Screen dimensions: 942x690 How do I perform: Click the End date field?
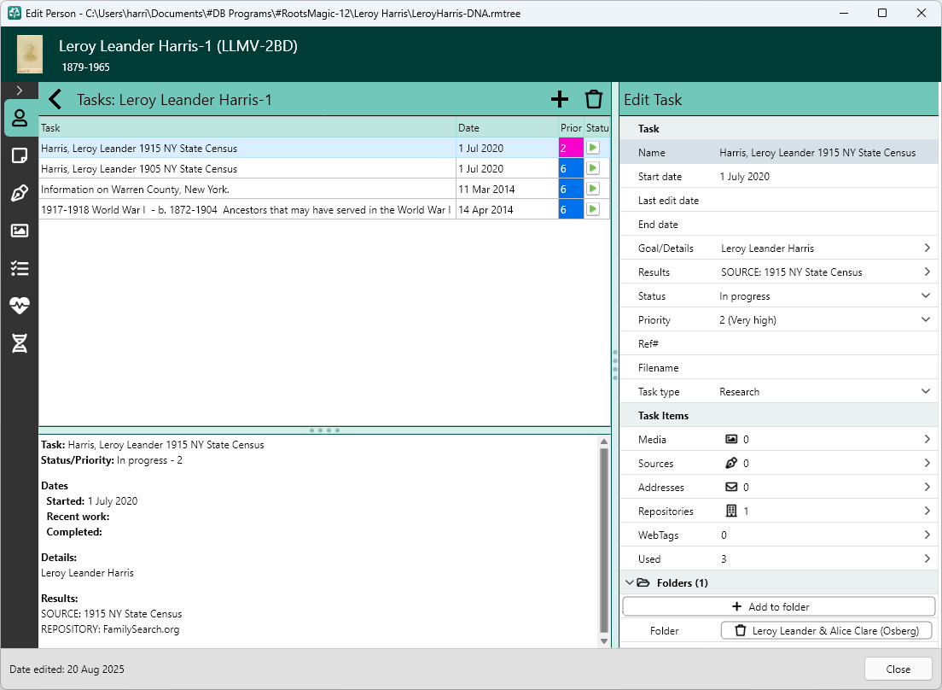[778, 225]
